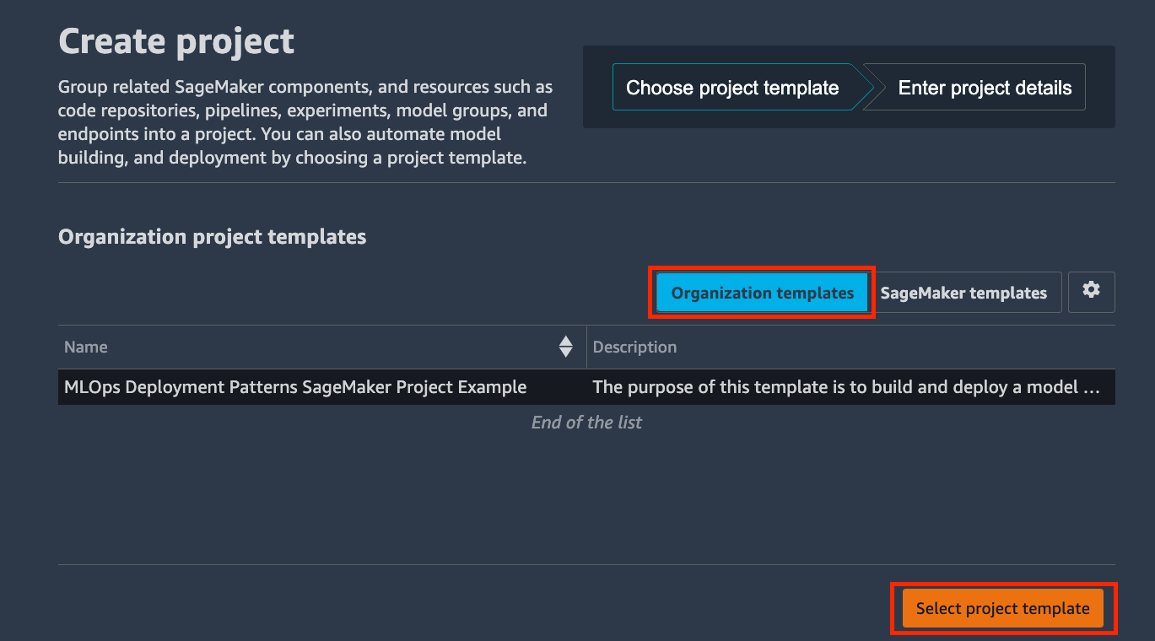Click the Create project heading
The width and height of the screenshot is (1155, 641).
click(176, 41)
